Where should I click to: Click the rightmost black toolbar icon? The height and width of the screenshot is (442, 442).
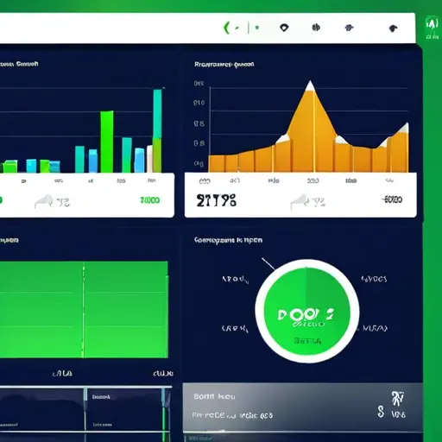393,28
